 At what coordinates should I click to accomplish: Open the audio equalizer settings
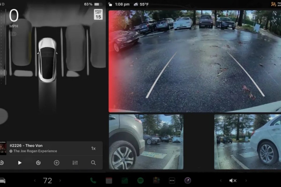[75, 163]
